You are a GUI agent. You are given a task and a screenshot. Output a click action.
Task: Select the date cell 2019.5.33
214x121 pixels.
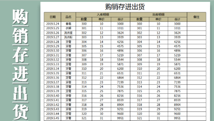[x=53, y=64]
